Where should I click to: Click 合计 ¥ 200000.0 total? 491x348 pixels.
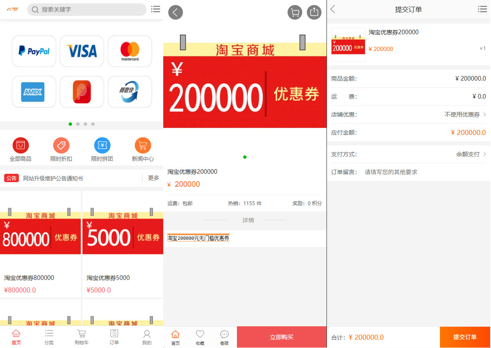click(366, 338)
